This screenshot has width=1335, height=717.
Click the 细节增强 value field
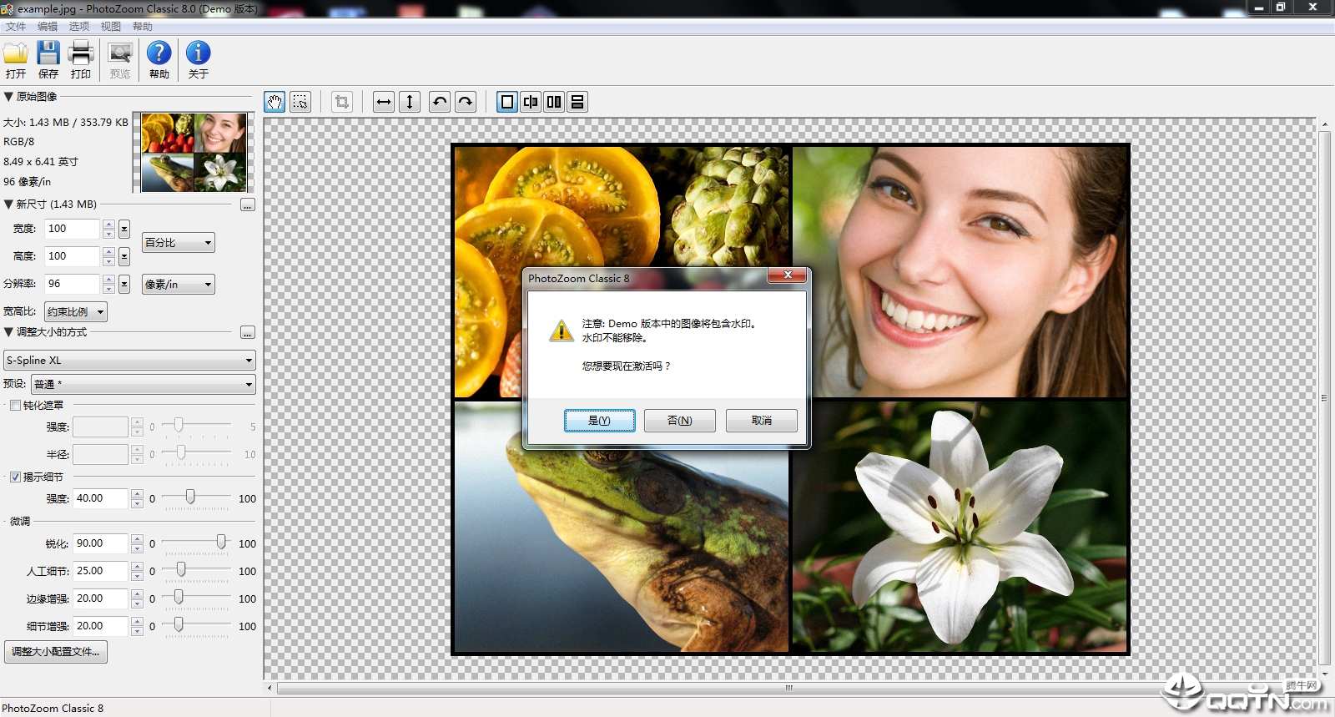click(x=101, y=626)
